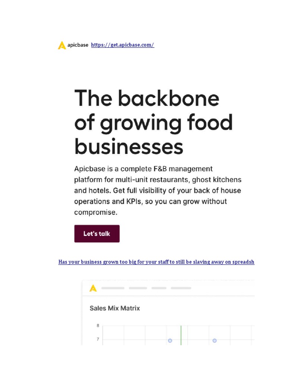Click the yellow logo in the dashboard header

coord(93,288)
